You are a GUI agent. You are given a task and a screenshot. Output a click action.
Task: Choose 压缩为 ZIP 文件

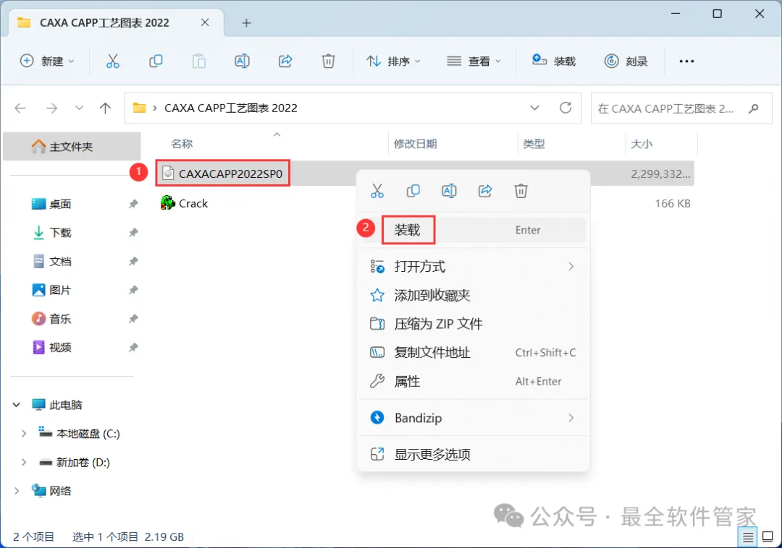[x=472, y=324]
